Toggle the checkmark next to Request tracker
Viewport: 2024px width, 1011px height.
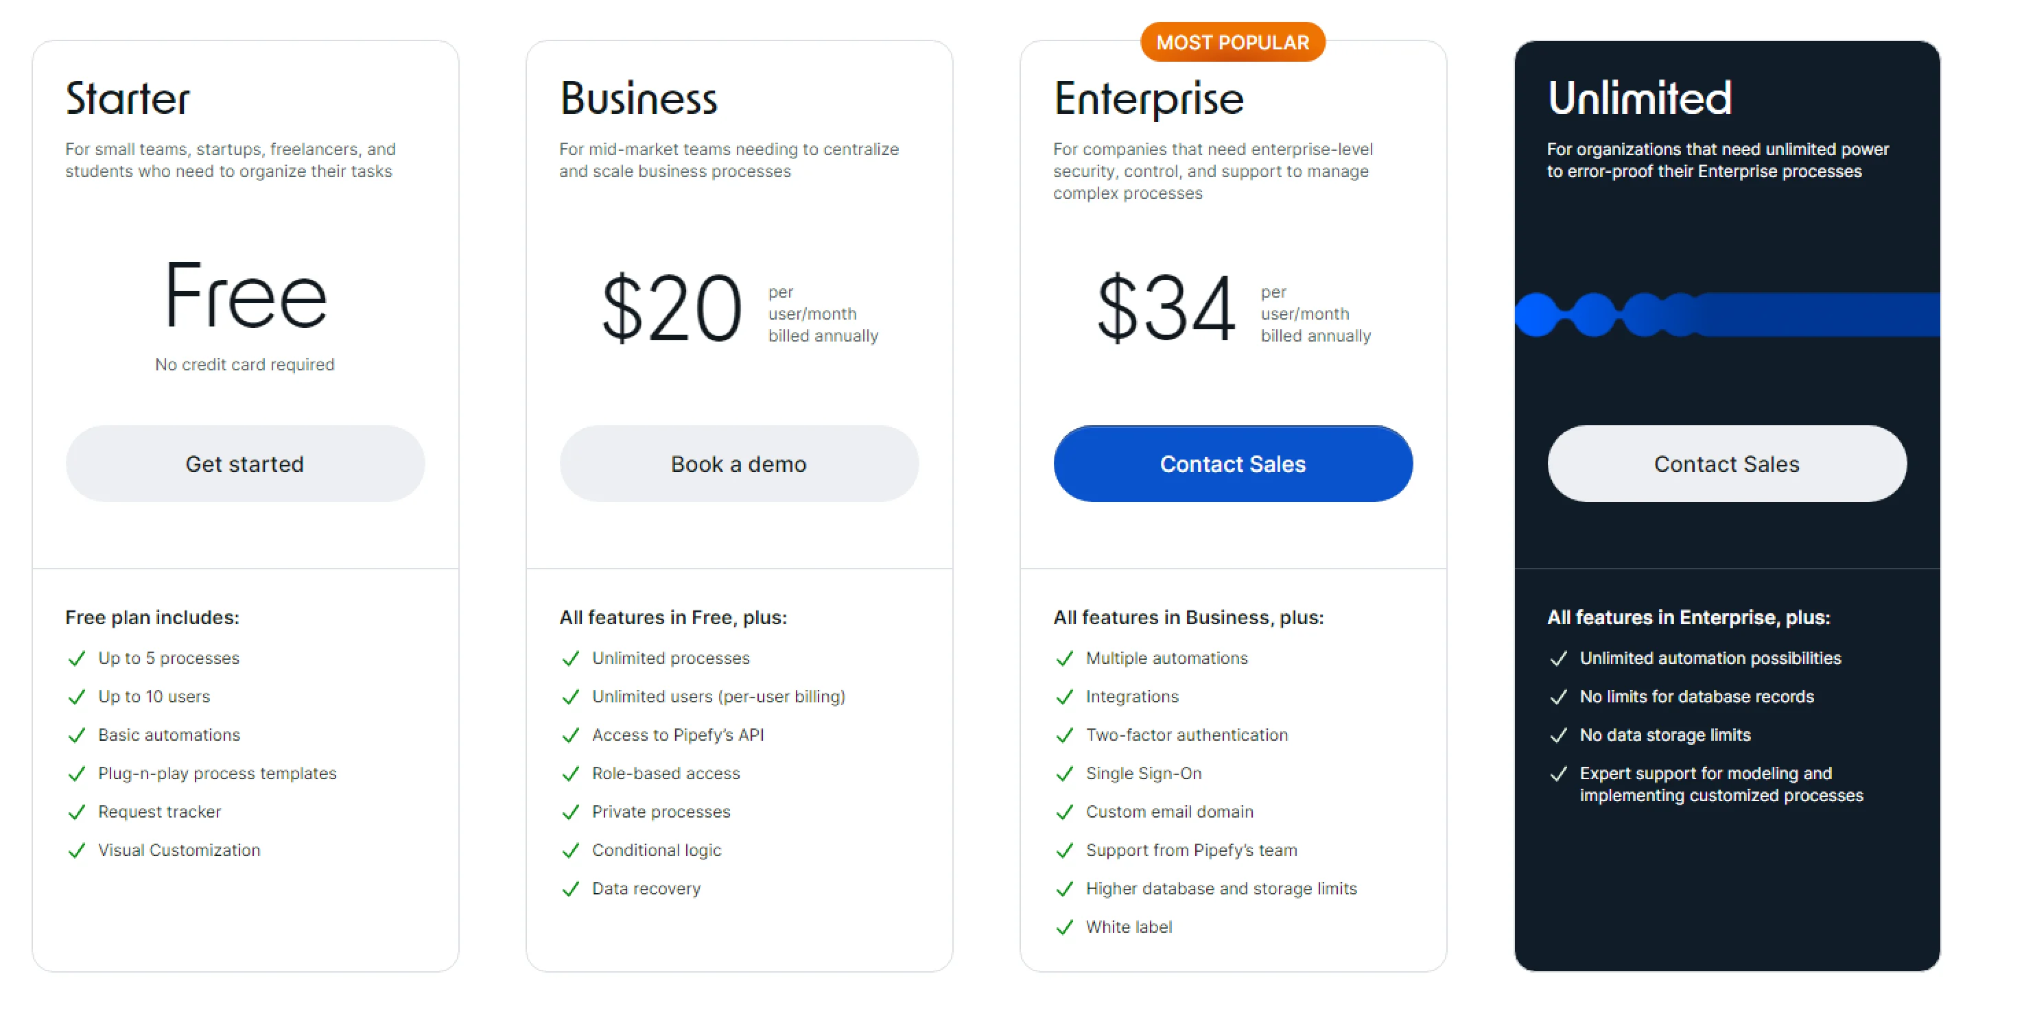pyautogui.click(x=77, y=811)
